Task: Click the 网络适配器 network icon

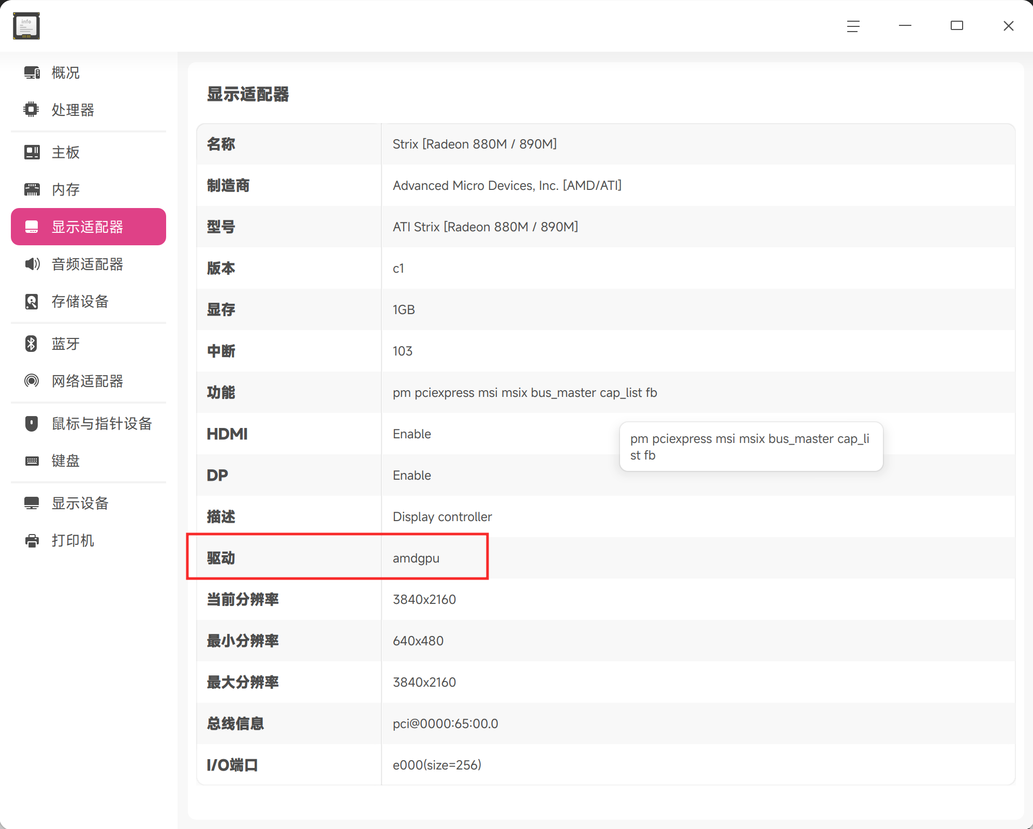Action: (x=32, y=381)
